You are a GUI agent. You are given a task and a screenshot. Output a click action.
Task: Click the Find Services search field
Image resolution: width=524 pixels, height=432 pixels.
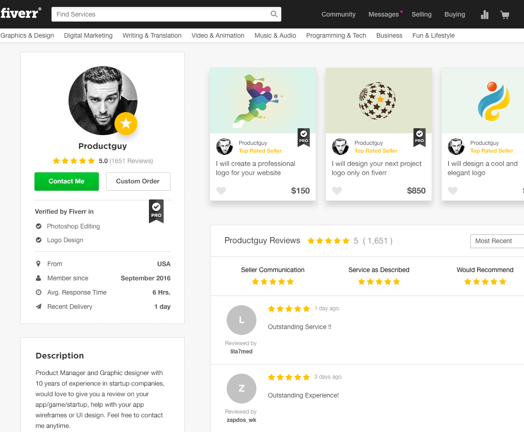[166, 14]
